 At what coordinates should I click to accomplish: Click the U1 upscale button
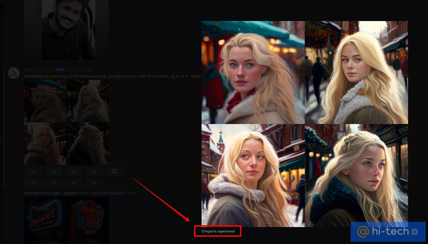point(33,171)
